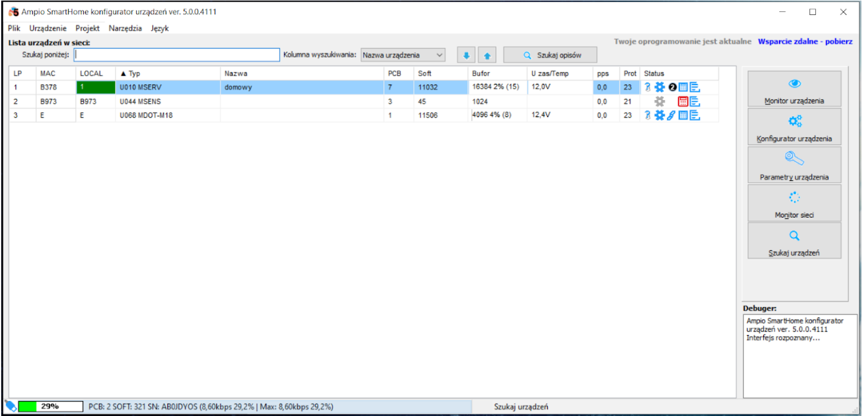862x416 pixels.
Task: Click the Szukaj opisów button
Action: click(550, 55)
